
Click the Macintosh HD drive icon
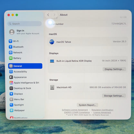[x=52, y=87]
